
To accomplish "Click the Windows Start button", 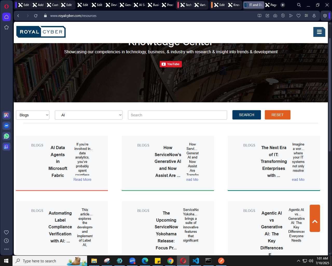I will [x=6, y=261].
